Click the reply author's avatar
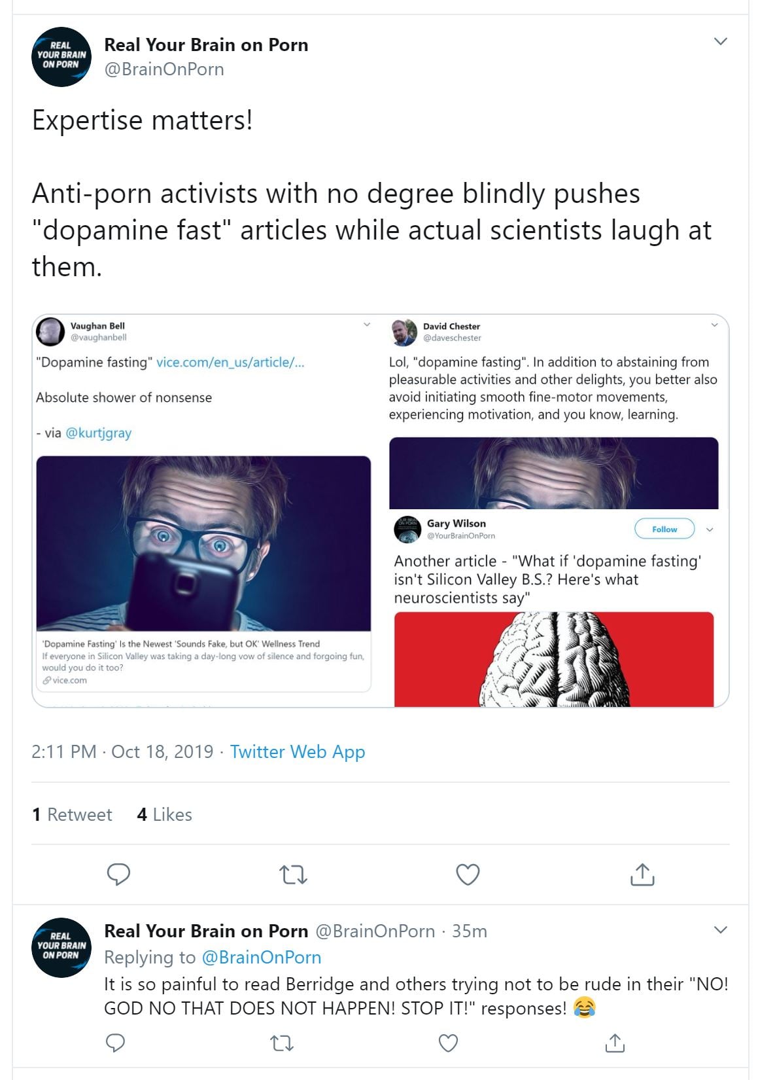This screenshot has width=758, height=1080. point(61,947)
